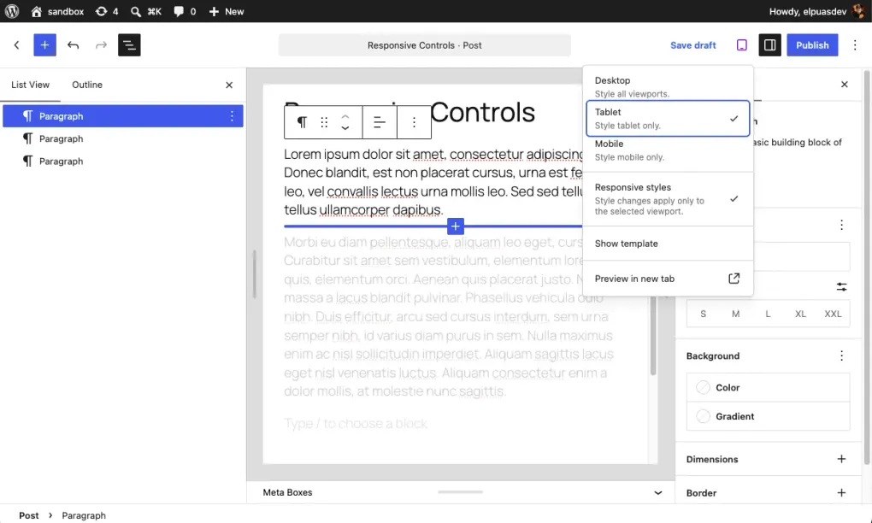Click Save draft
Viewport: 872px width, 523px height.
693,45
